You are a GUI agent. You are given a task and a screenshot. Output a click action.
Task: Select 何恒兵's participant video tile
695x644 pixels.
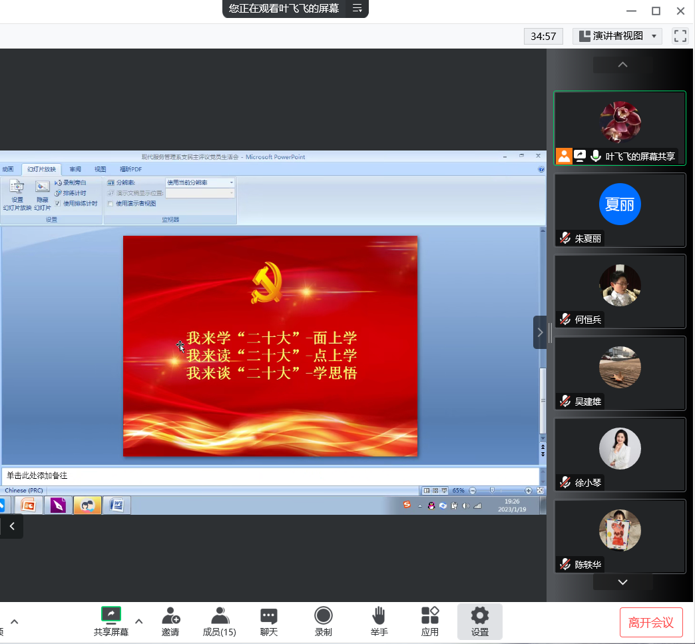pos(620,292)
